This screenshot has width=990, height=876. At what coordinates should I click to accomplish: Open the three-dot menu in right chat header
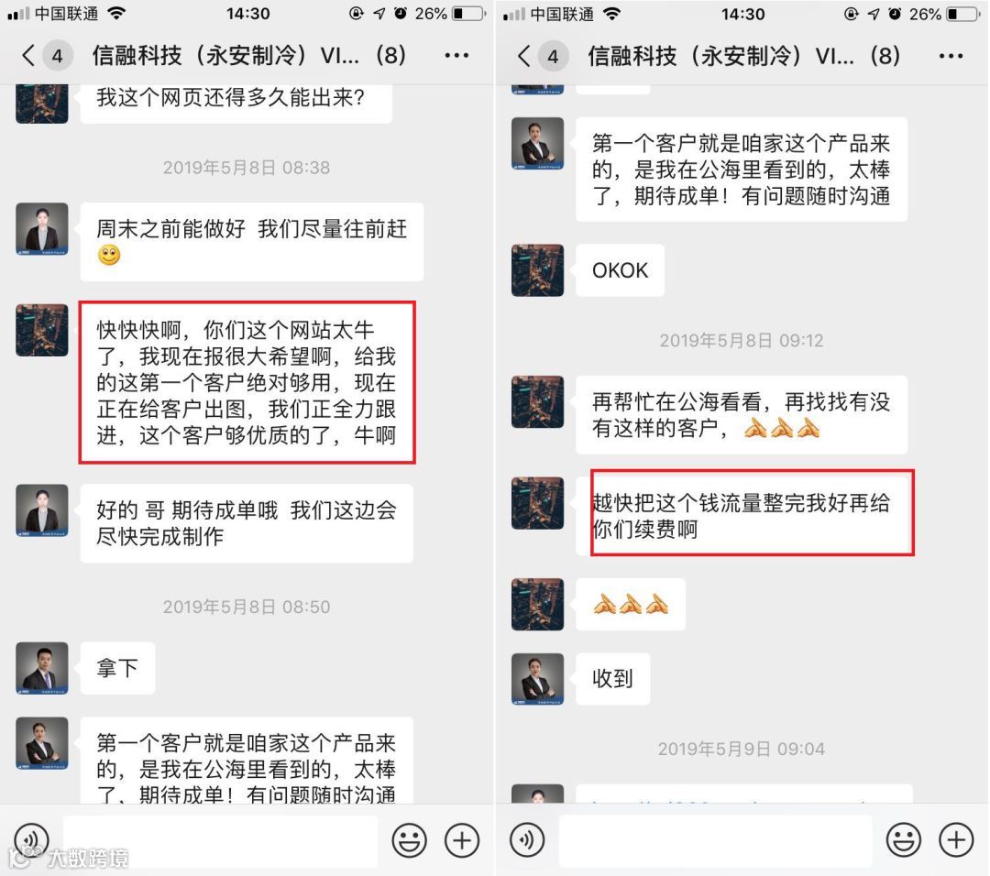[x=951, y=56]
